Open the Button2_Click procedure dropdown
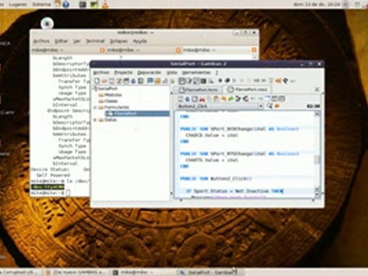368x276 pixels. (x=220, y=106)
